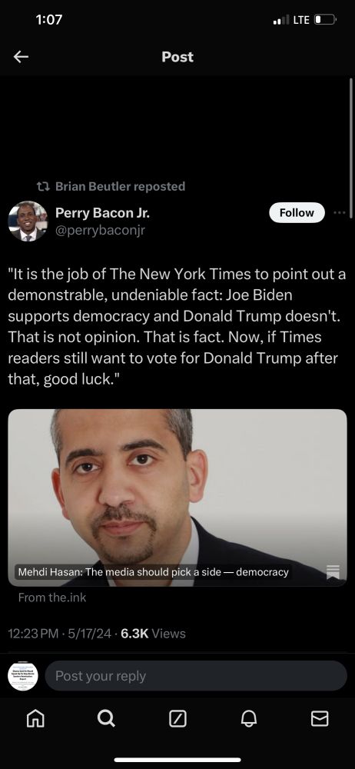The width and height of the screenshot is (355, 769).
Task: Open the Mehdi Hasan article card image
Action: click(177, 498)
